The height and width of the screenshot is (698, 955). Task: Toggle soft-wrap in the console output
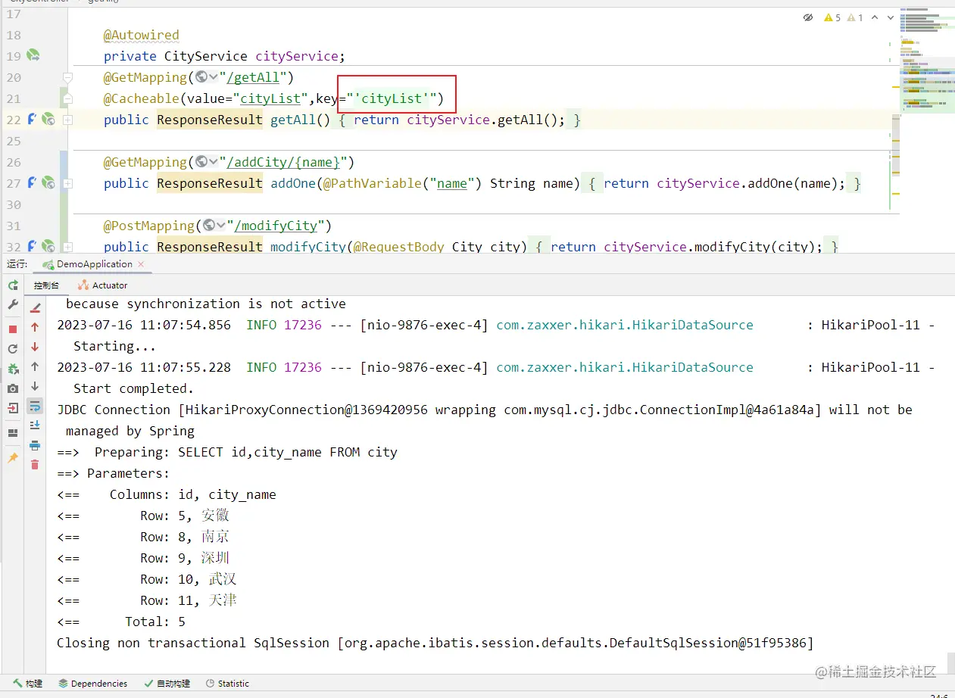(x=35, y=407)
